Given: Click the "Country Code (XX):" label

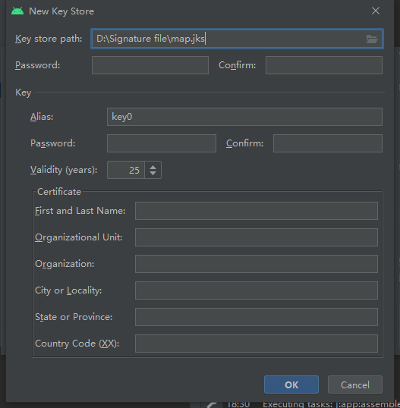Looking at the screenshot, I should (x=77, y=344).
